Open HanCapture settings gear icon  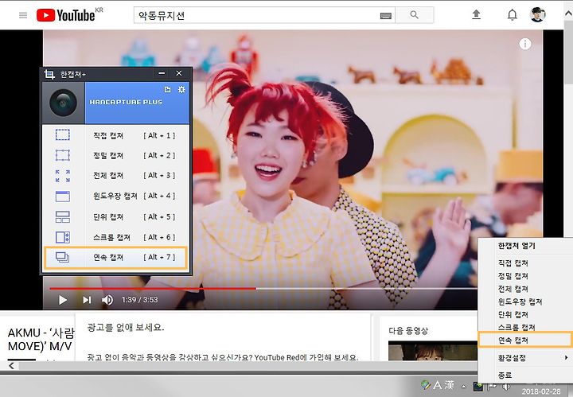[x=181, y=89]
